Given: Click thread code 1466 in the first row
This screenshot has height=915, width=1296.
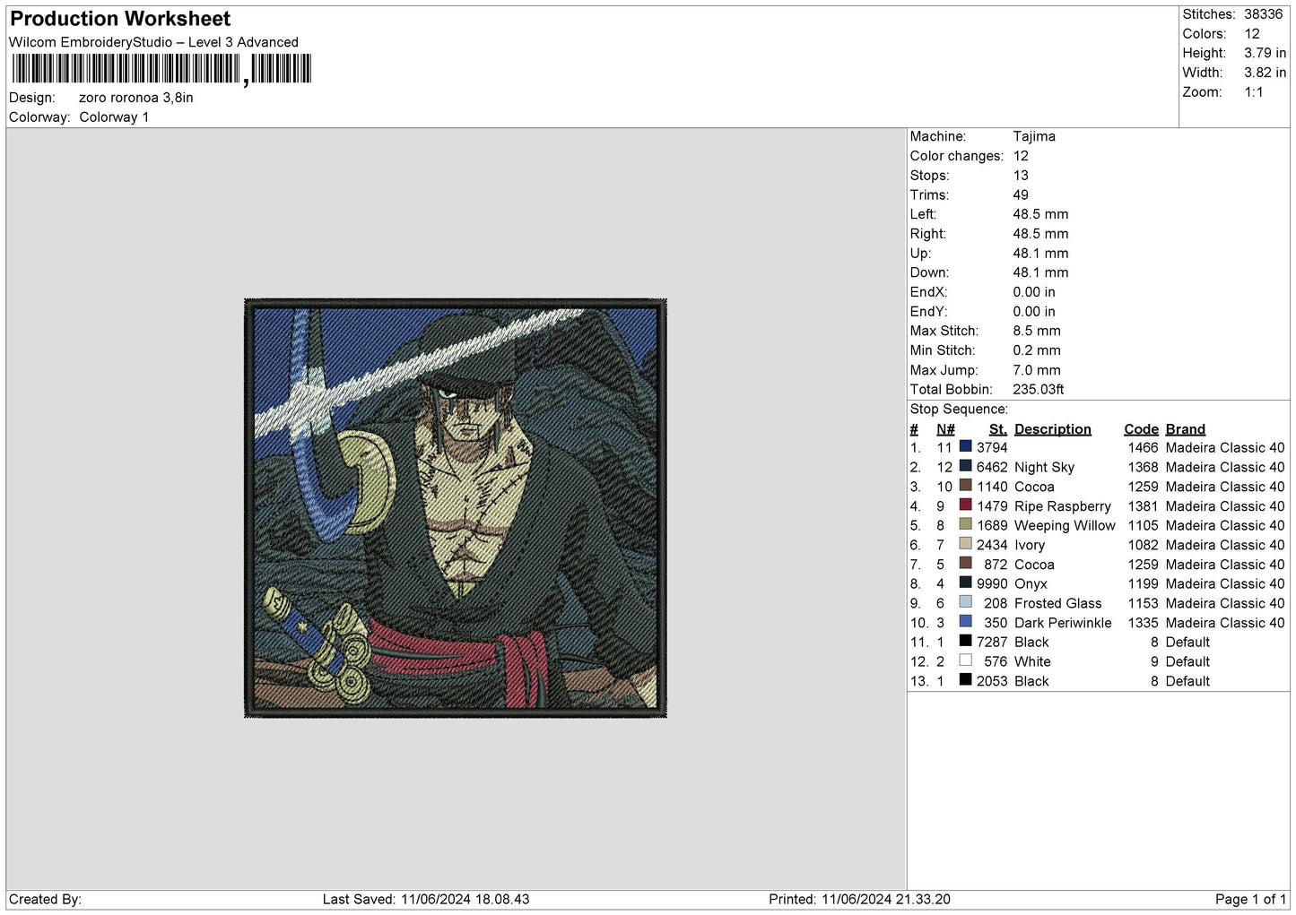Looking at the screenshot, I should (1144, 447).
